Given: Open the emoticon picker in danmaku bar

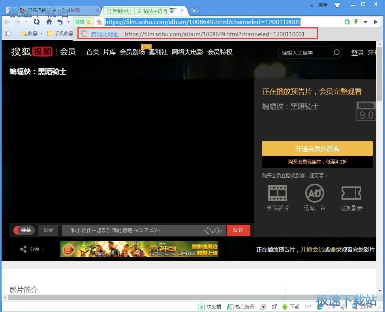Looking at the screenshot, I should (x=212, y=231).
